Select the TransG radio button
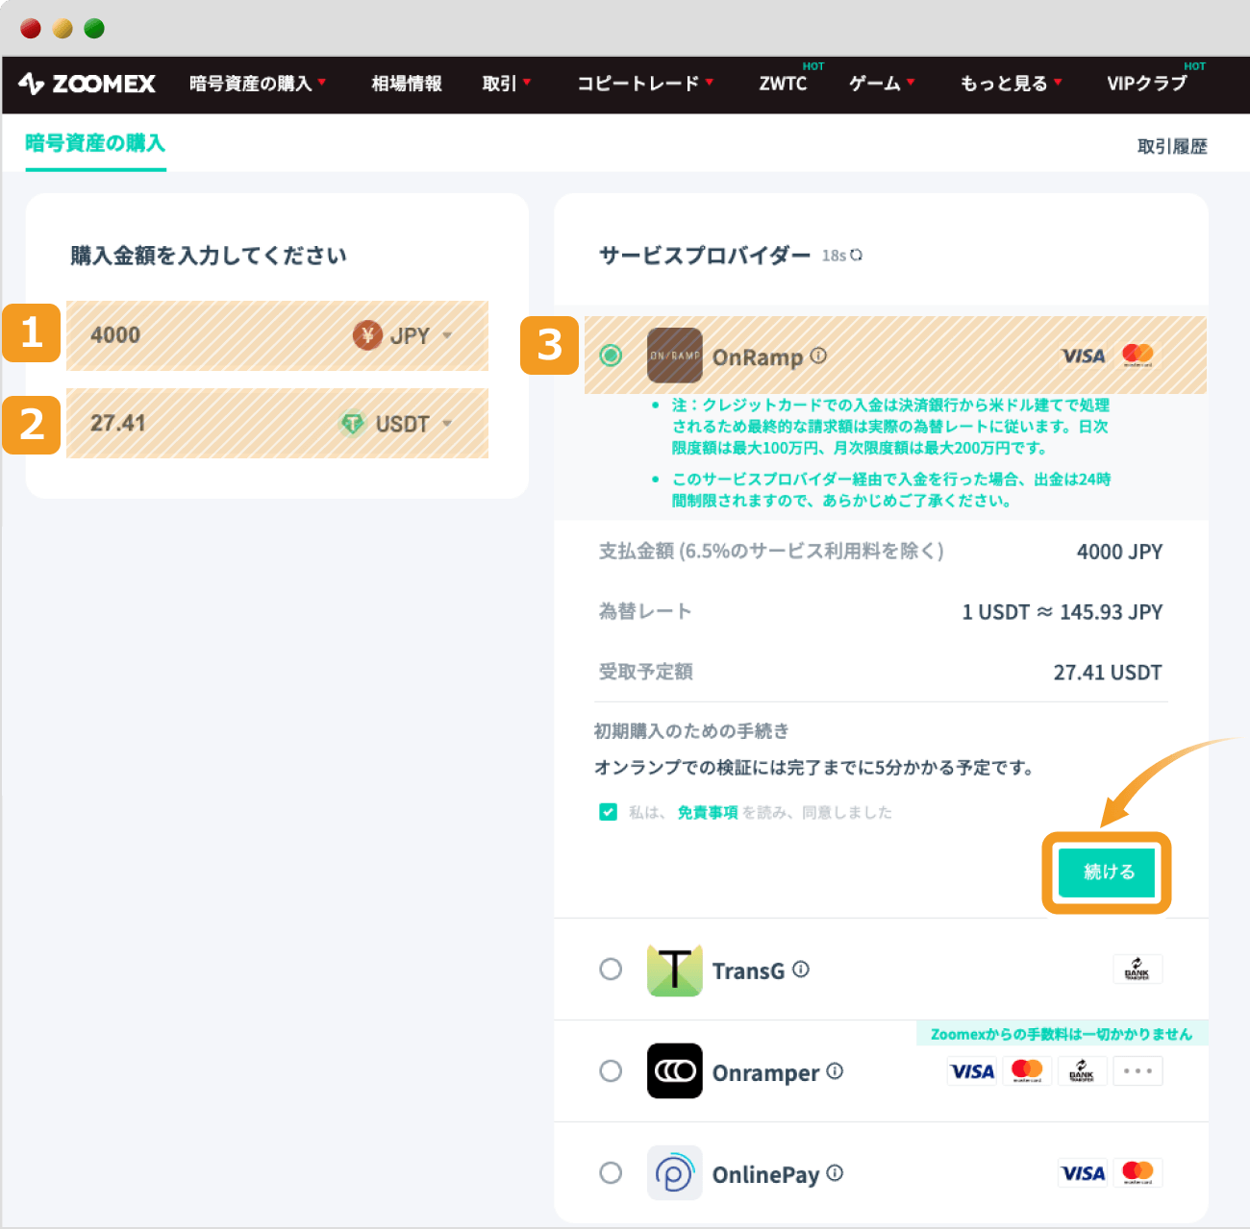This screenshot has width=1250, height=1229. [x=611, y=969]
